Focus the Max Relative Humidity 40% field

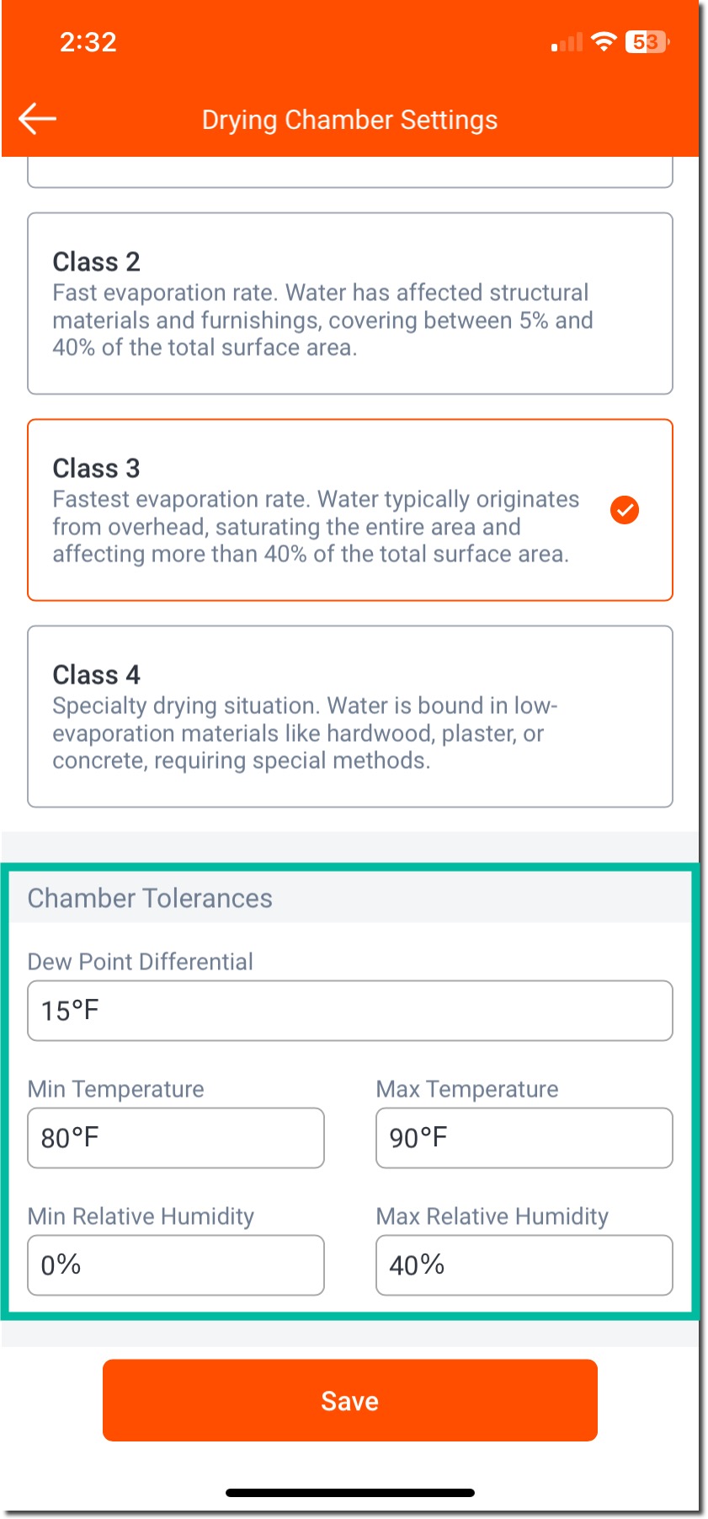point(524,1265)
